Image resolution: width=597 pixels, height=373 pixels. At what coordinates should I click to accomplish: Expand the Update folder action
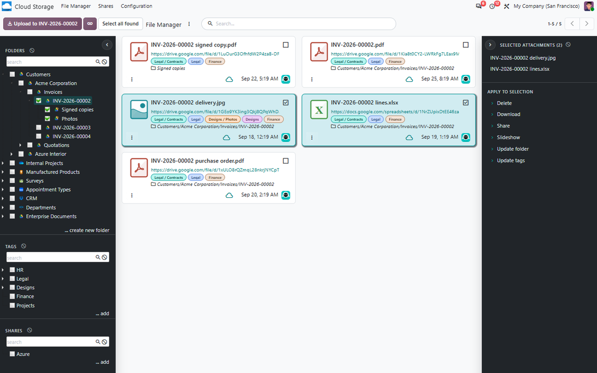(492, 149)
